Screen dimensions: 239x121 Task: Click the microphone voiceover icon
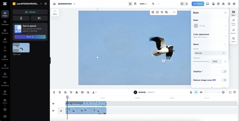pyautogui.click(x=191, y=92)
